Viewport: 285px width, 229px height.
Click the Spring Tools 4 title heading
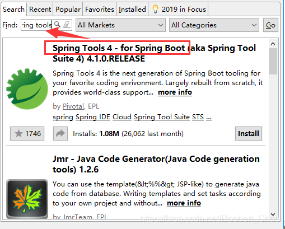pyautogui.click(x=154, y=53)
